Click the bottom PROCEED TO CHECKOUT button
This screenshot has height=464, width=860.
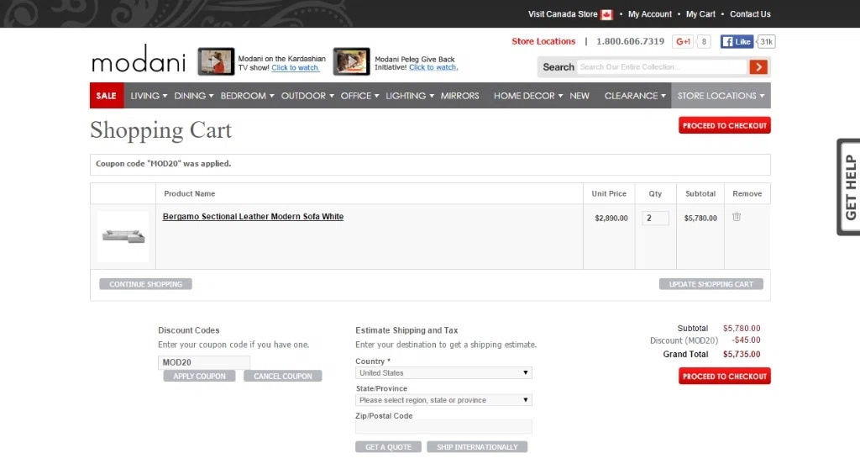(725, 376)
